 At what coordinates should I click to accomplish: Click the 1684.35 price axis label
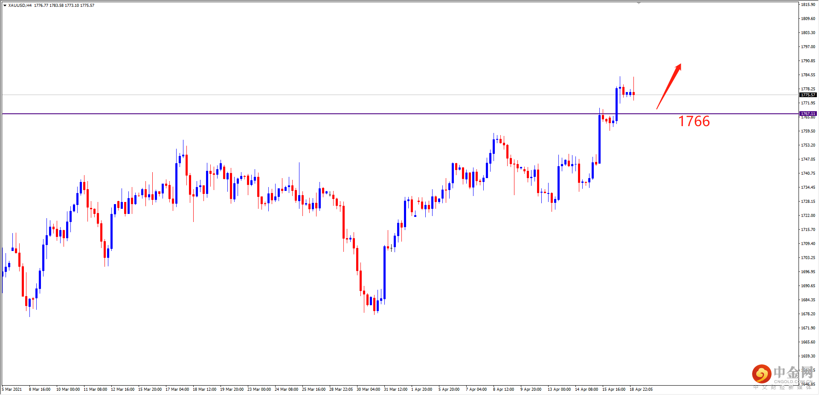coord(808,300)
